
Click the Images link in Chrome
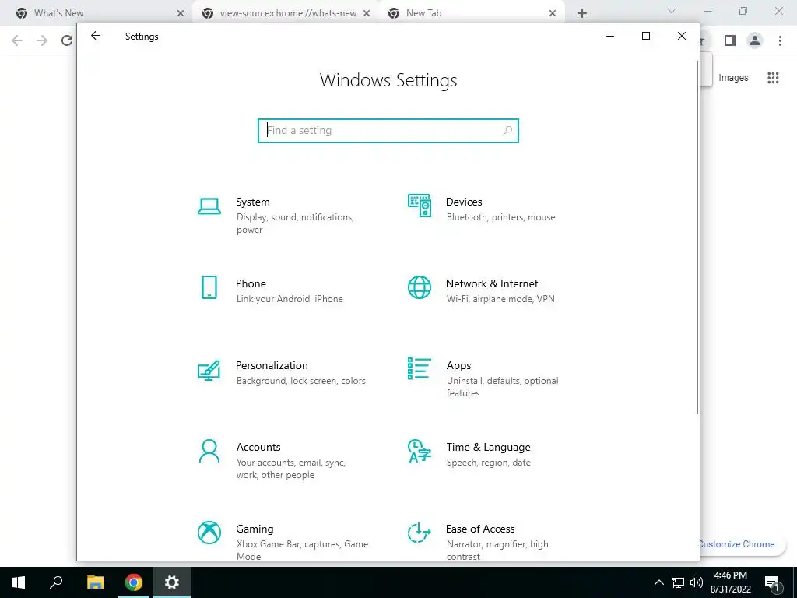[x=733, y=78]
